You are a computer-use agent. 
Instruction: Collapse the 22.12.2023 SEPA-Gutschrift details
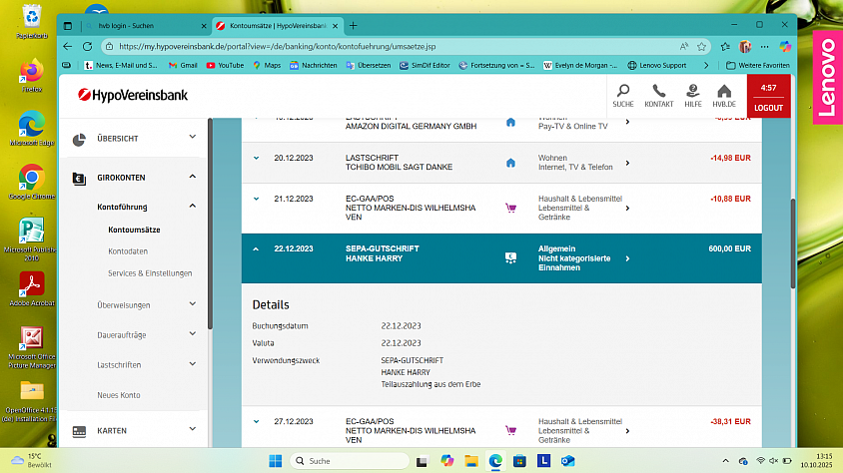click(256, 249)
